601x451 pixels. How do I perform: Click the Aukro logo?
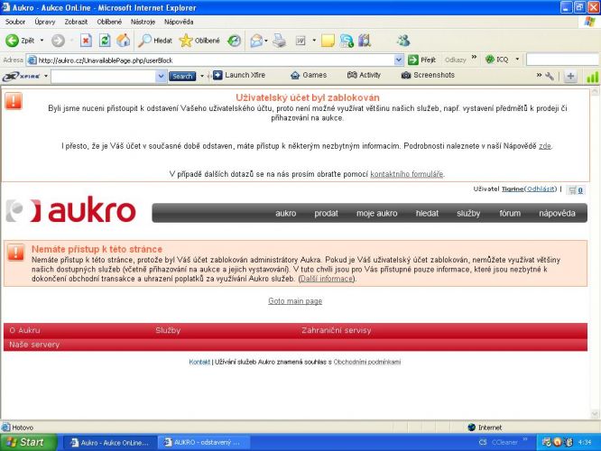(x=71, y=210)
